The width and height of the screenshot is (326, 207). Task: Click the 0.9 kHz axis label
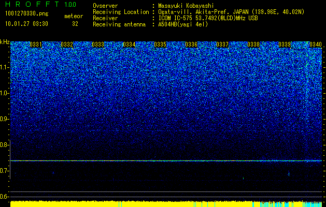(x=5, y=119)
